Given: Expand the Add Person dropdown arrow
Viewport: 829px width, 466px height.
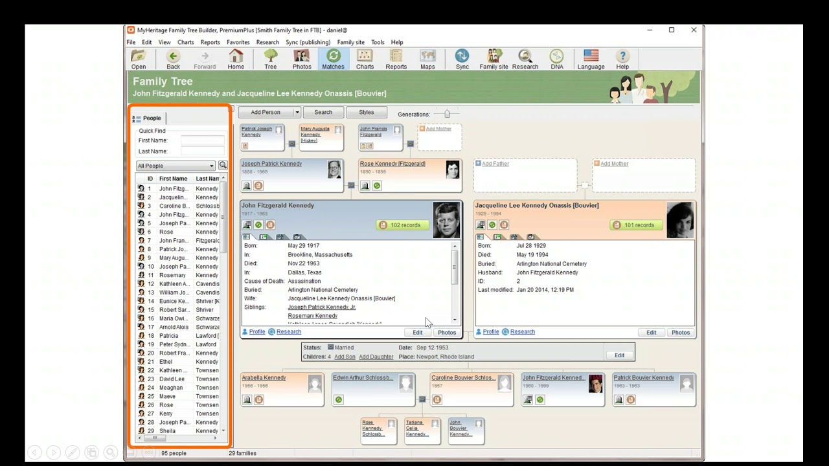Looking at the screenshot, I should 297,113.
